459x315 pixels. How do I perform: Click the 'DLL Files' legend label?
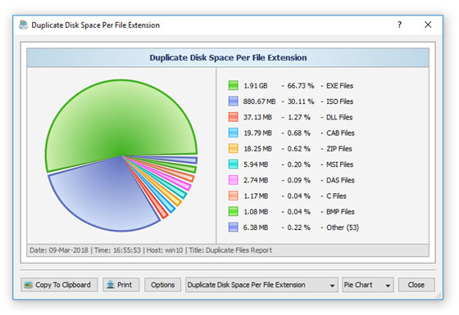(x=339, y=117)
